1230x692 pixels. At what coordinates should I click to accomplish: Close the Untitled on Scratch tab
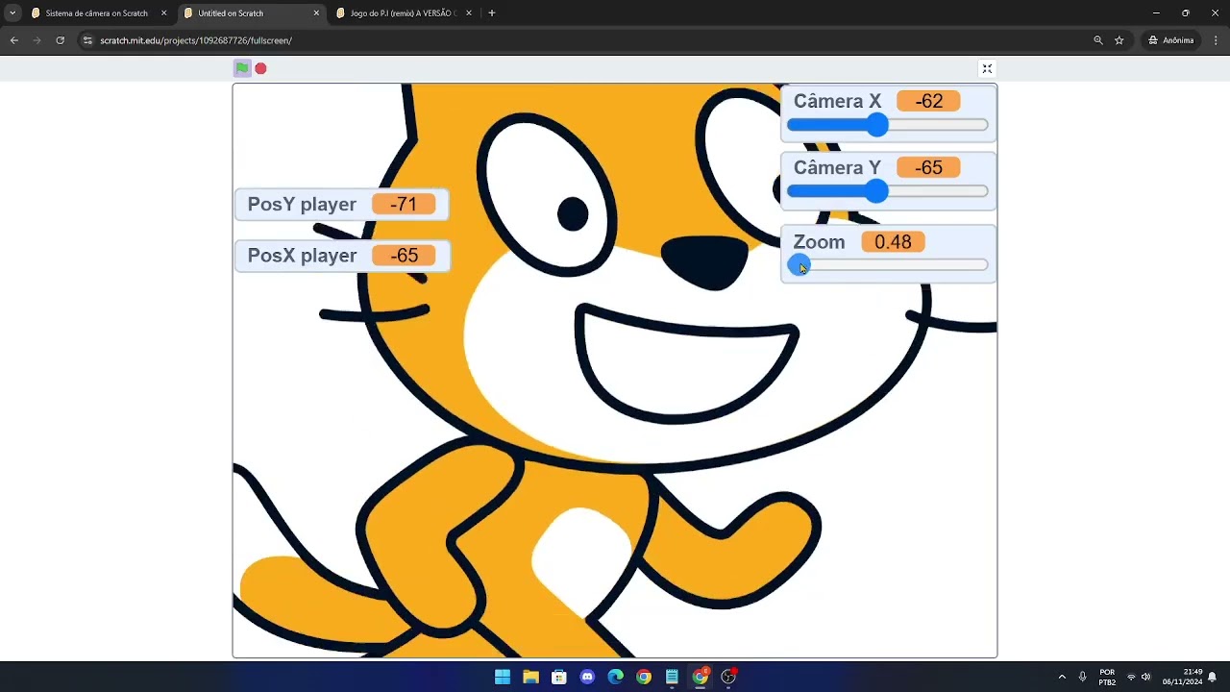[316, 13]
